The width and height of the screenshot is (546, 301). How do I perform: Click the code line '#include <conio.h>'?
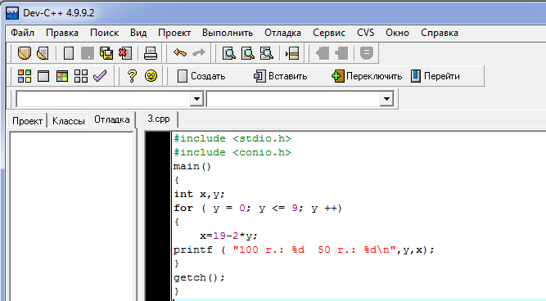(232, 152)
